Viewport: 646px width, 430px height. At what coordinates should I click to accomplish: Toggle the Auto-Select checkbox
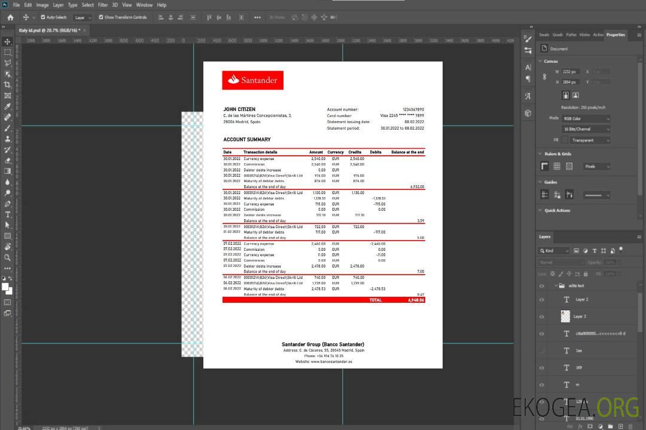(x=43, y=17)
